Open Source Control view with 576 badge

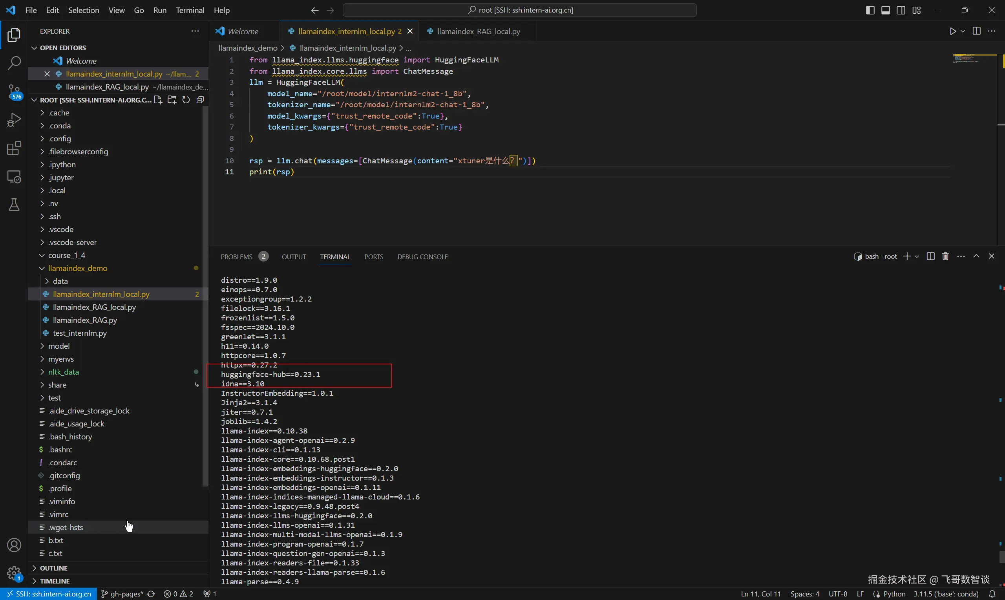coord(14,91)
